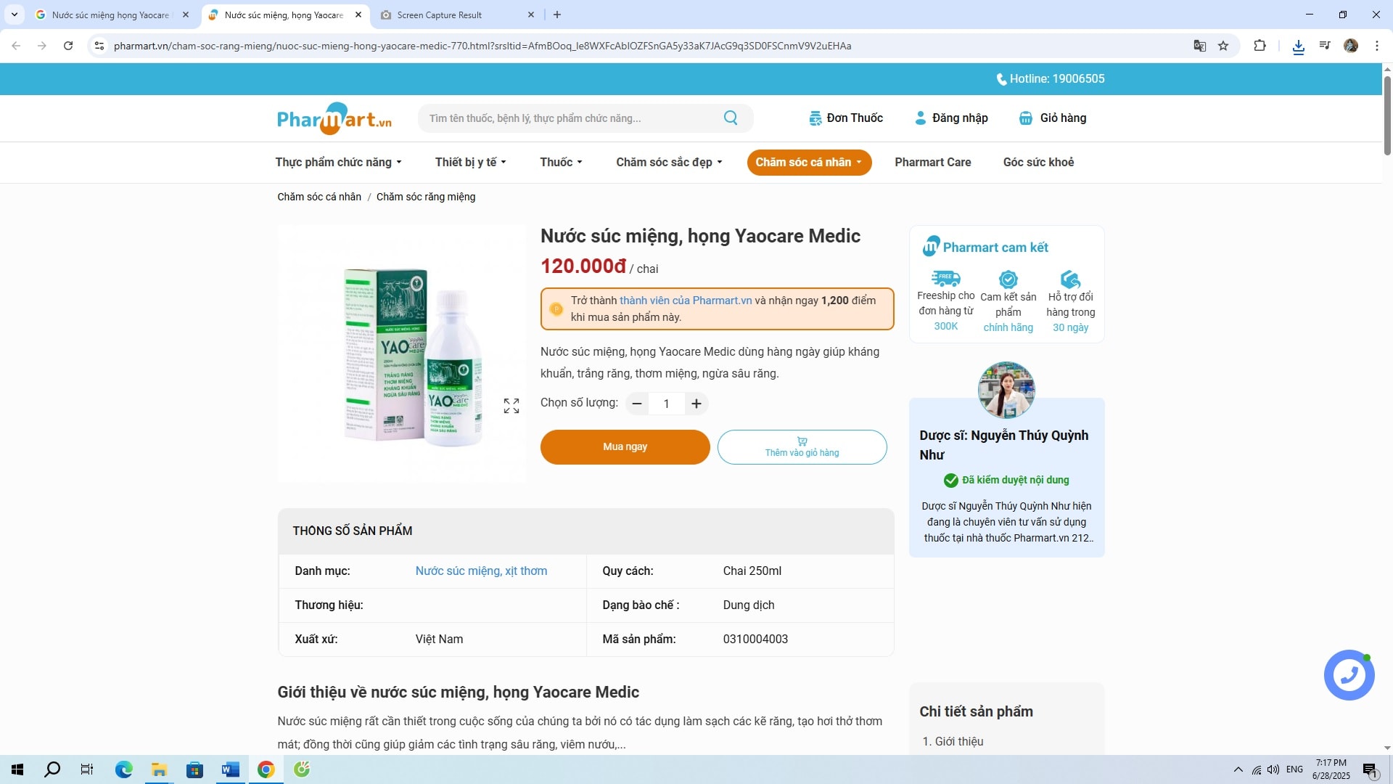Click the Chrome profile avatar

click(1351, 46)
